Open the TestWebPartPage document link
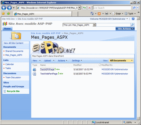This screenshot has width=141, height=125. (49, 74)
